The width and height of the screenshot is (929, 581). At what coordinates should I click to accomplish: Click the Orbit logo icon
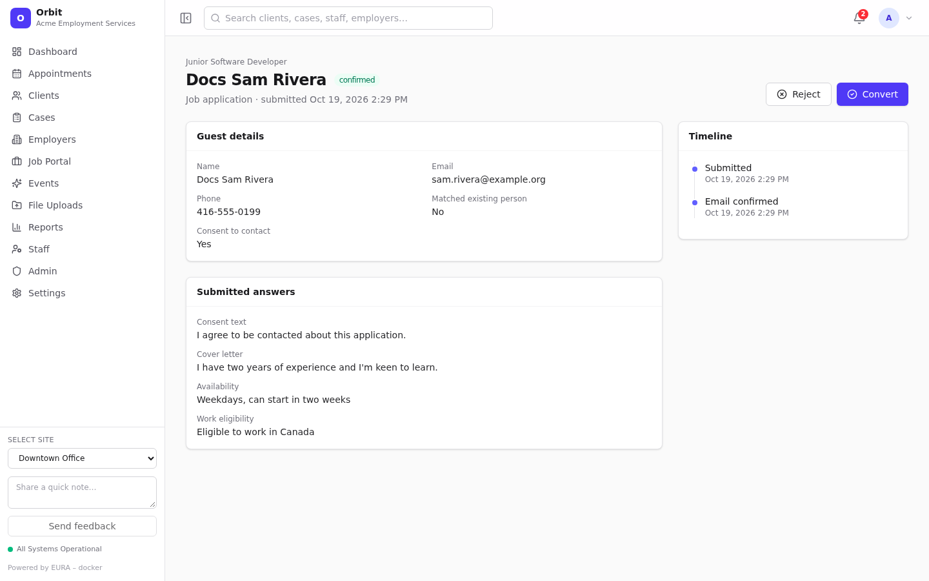click(21, 18)
